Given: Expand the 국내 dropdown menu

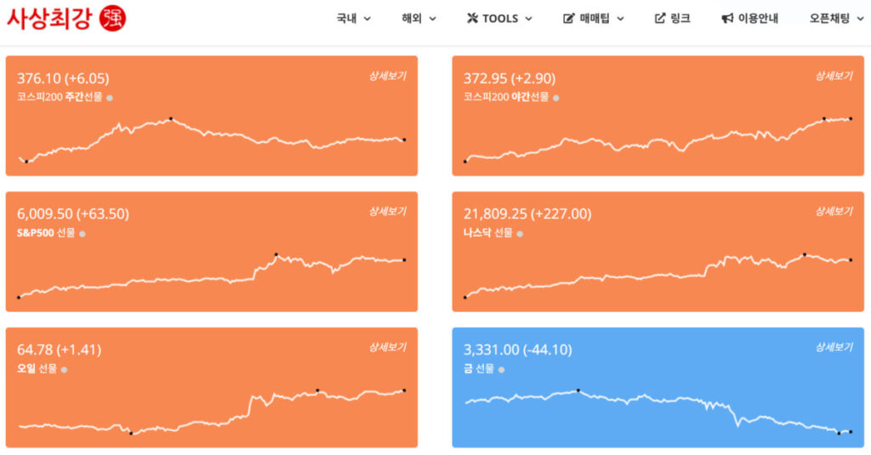Looking at the screenshot, I should tap(353, 19).
